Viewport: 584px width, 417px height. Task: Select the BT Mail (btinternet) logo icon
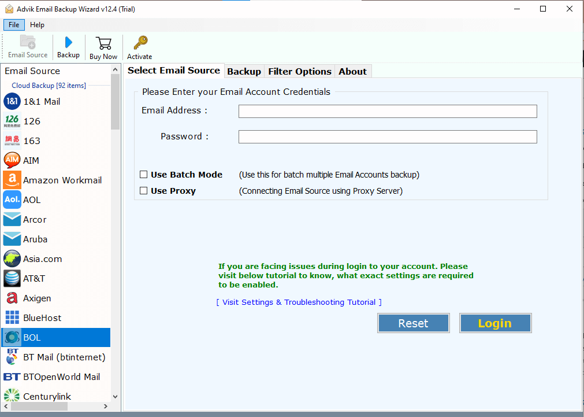12,357
